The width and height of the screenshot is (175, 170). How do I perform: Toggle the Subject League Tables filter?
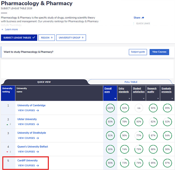(x=19, y=38)
